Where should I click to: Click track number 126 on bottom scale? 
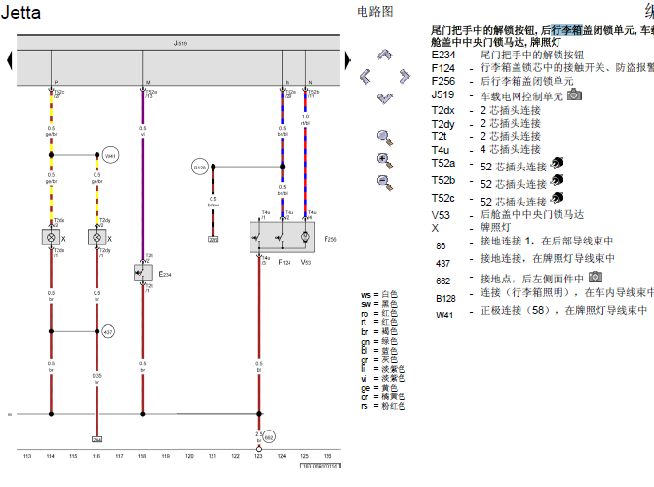[x=327, y=456]
